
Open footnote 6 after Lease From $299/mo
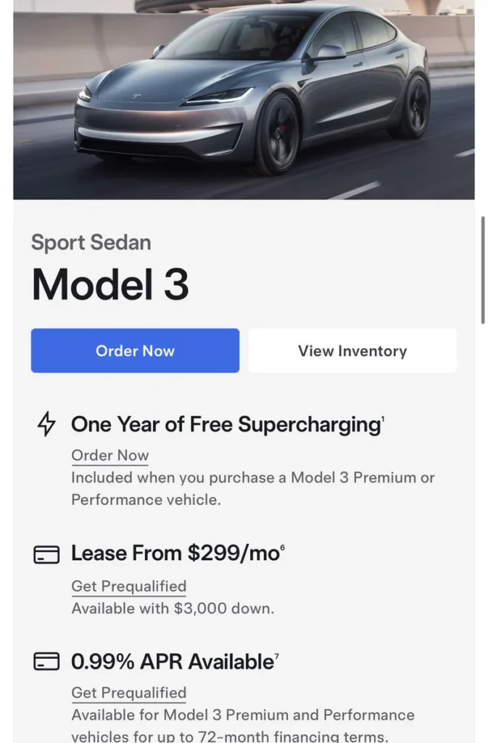282,549
